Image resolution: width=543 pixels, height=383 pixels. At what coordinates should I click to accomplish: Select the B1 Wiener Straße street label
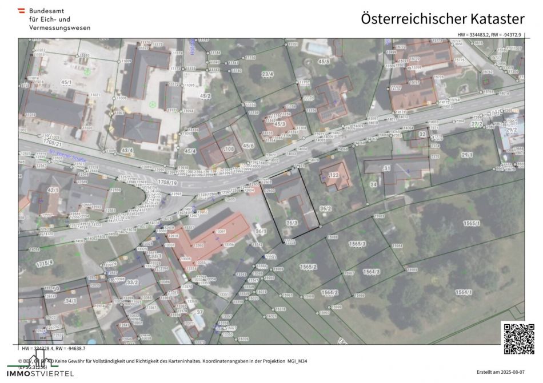pos(69,153)
